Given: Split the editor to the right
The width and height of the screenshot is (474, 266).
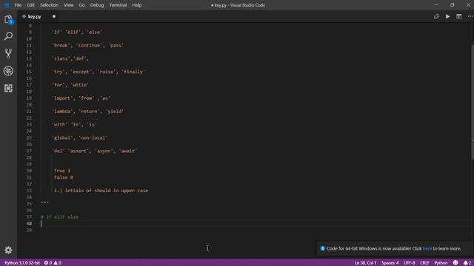Looking at the screenshot, I should (x=459, y=16).
